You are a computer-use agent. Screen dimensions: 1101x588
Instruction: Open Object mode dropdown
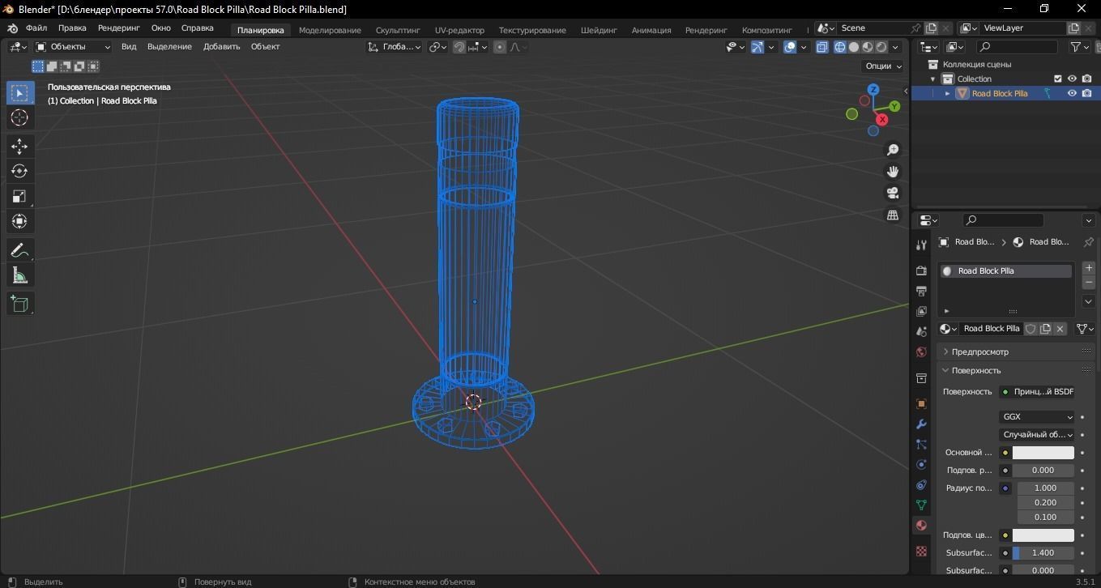tap(73, 47)
